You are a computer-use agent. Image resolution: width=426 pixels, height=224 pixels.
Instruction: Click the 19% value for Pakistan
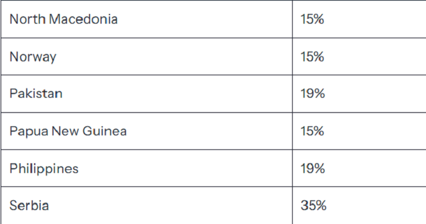(312, 93)
